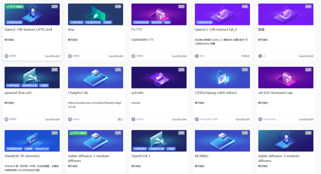Open the MOXING model thumbnail

(x=222, y=141)
